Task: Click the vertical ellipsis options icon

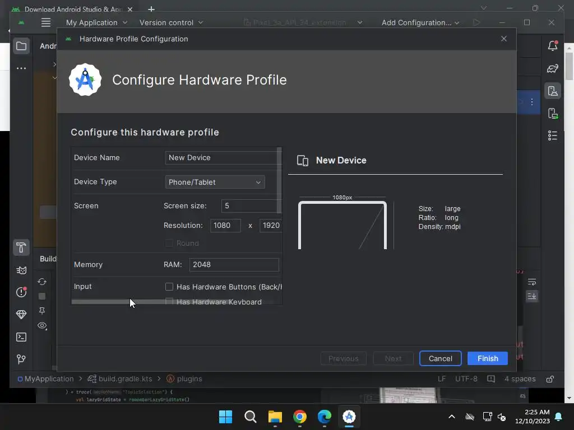Action: [x=532, y=102]
